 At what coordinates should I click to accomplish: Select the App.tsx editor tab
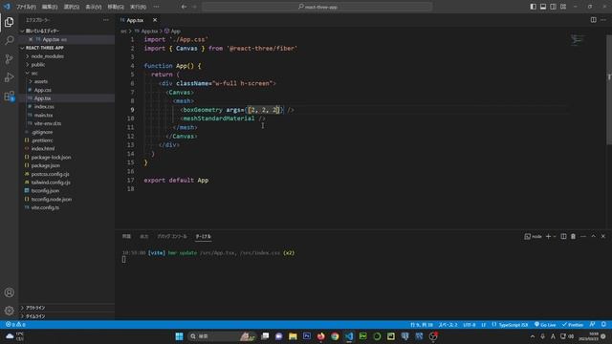coord(135,20)
